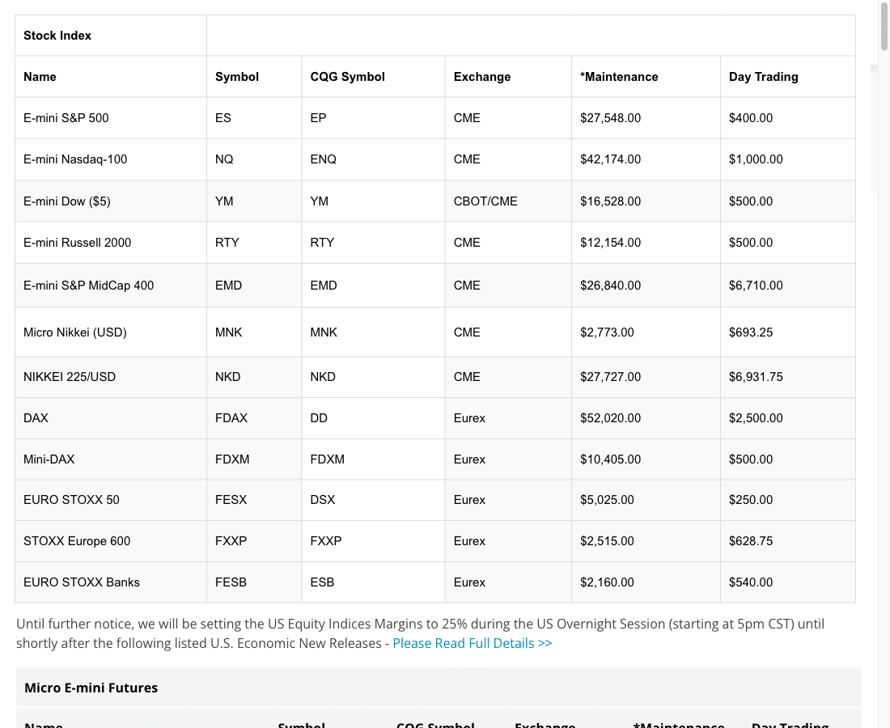Viewport: 890px width, 728px height.
Task: Click the Micro E-mini Futures heading
Action: 91,688
